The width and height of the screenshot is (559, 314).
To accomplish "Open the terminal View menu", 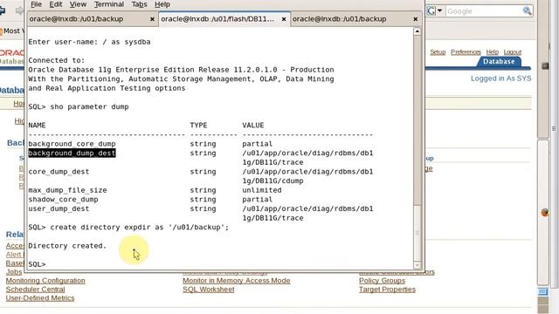I will 78,4.
